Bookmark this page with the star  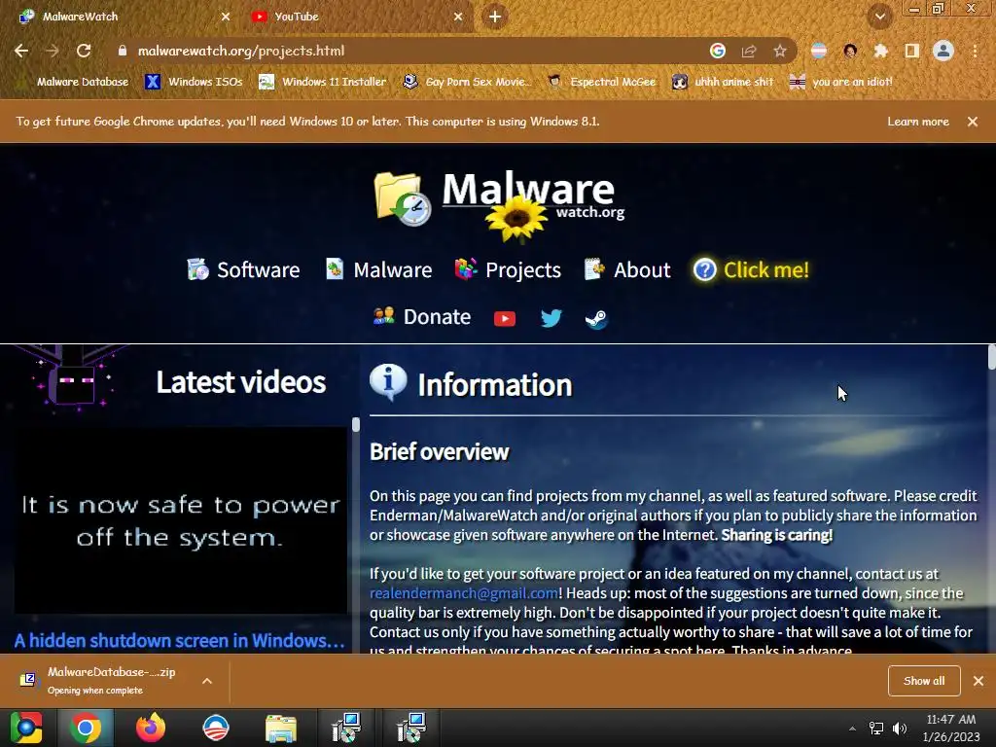(x=780, y=51)
